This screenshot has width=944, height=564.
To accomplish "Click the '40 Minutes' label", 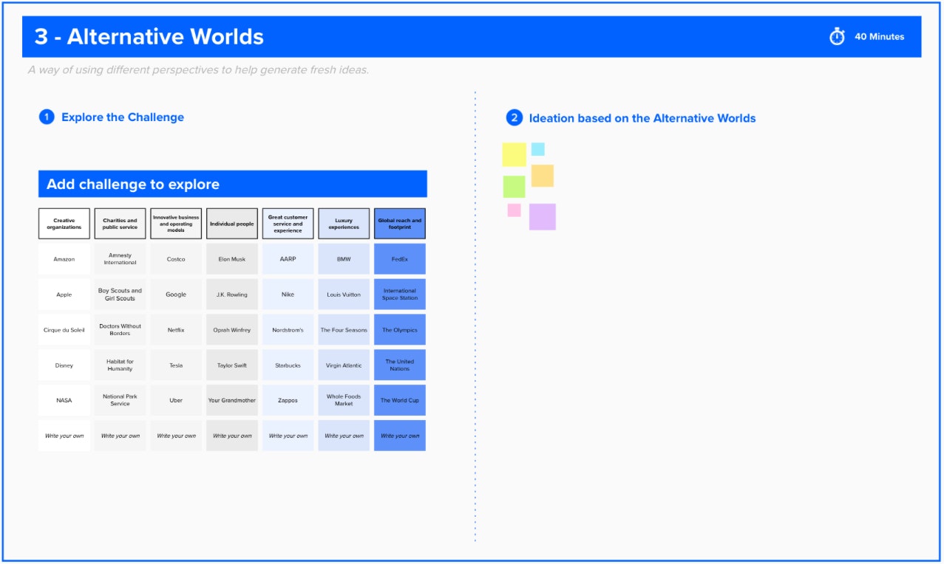I will 879,37.
